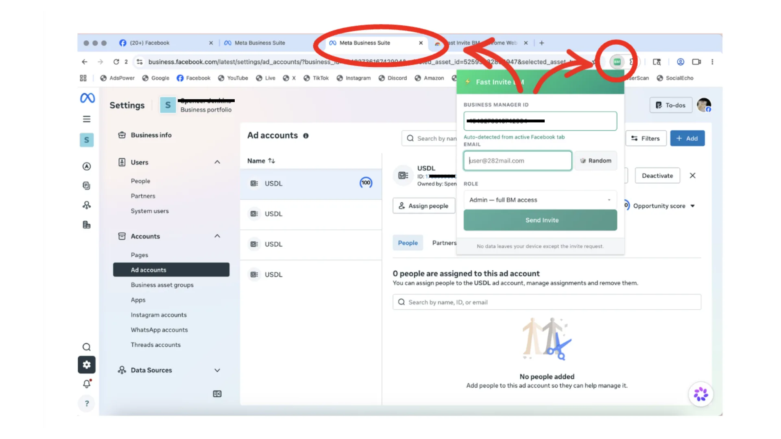Open the search icon in left sidebar

pos(87,347)
